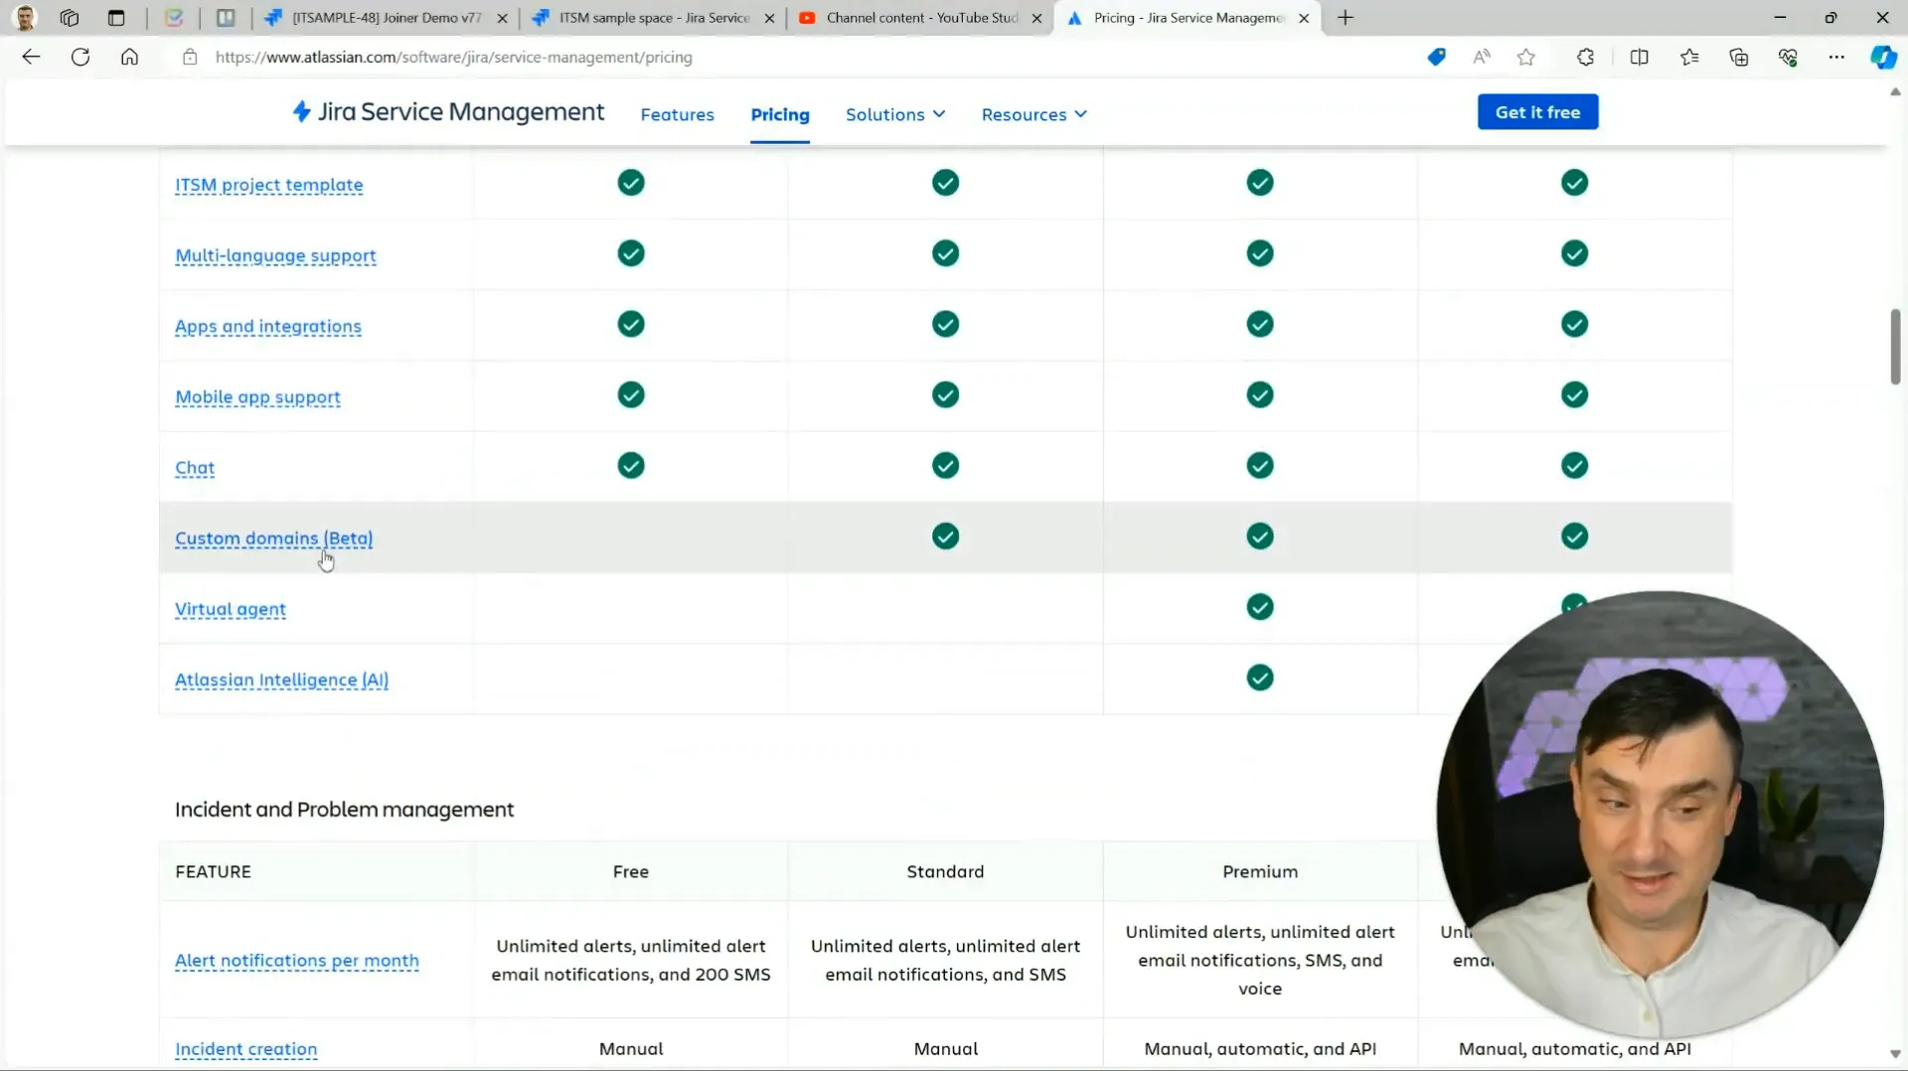Open the pinned checklist tab icon

174,18
